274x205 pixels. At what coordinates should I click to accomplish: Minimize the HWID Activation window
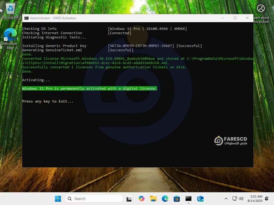coord(223,18)
